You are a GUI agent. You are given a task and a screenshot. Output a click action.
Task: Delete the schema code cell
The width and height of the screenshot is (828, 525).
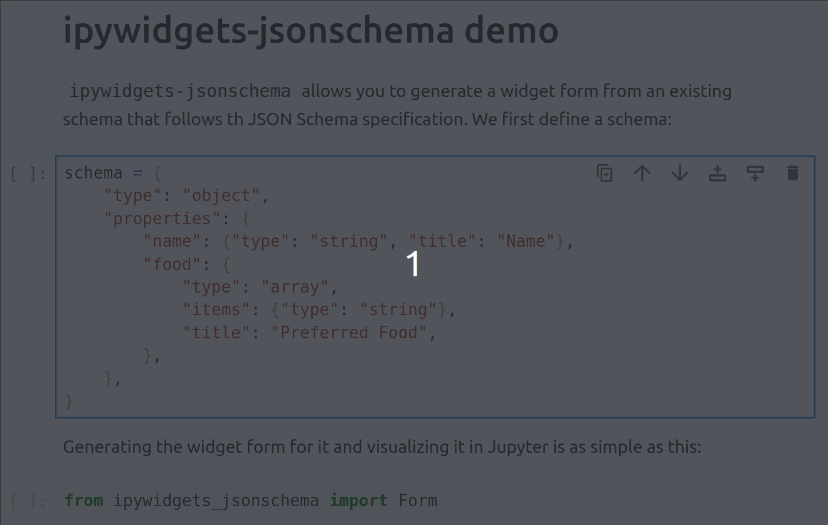pyautogui.click(x=792, y=173)
